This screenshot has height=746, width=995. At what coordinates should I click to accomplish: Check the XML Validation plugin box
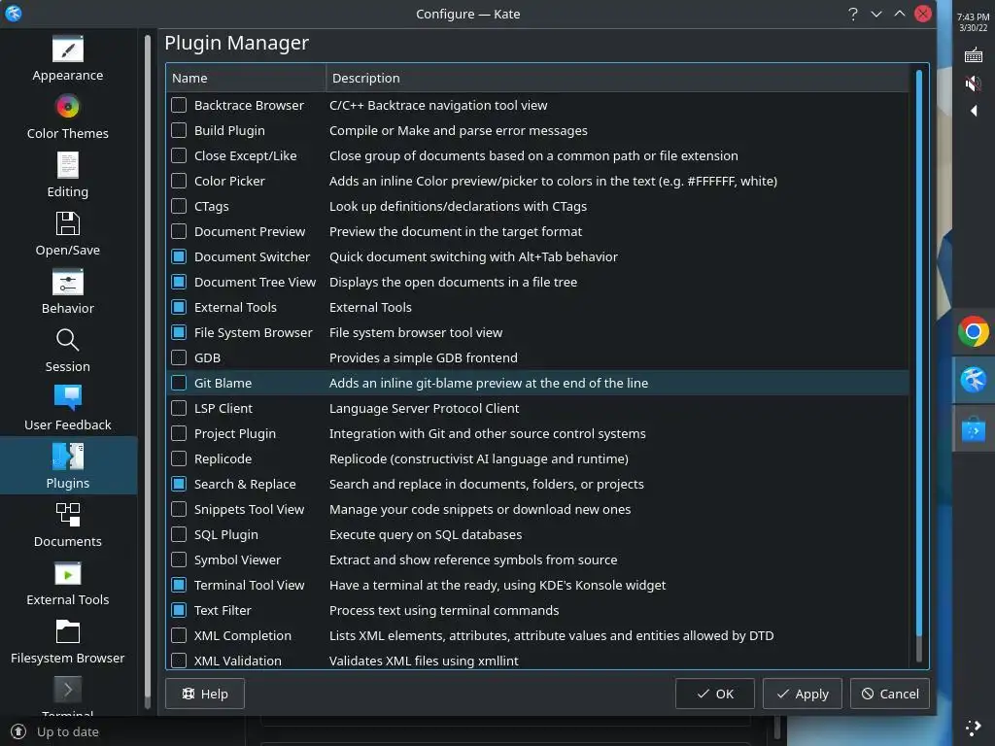click(x=179, y=661)
